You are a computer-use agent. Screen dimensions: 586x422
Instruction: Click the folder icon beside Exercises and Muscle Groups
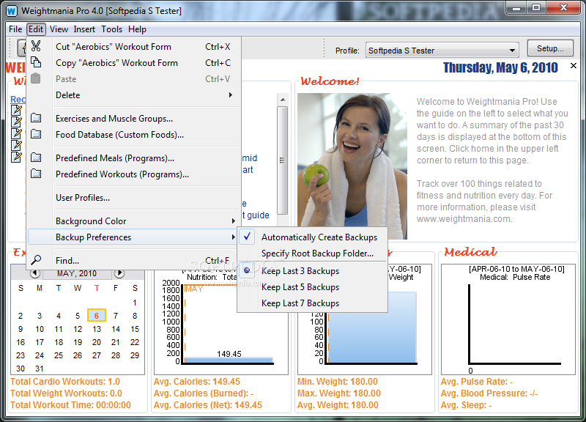tap(36, 118)
